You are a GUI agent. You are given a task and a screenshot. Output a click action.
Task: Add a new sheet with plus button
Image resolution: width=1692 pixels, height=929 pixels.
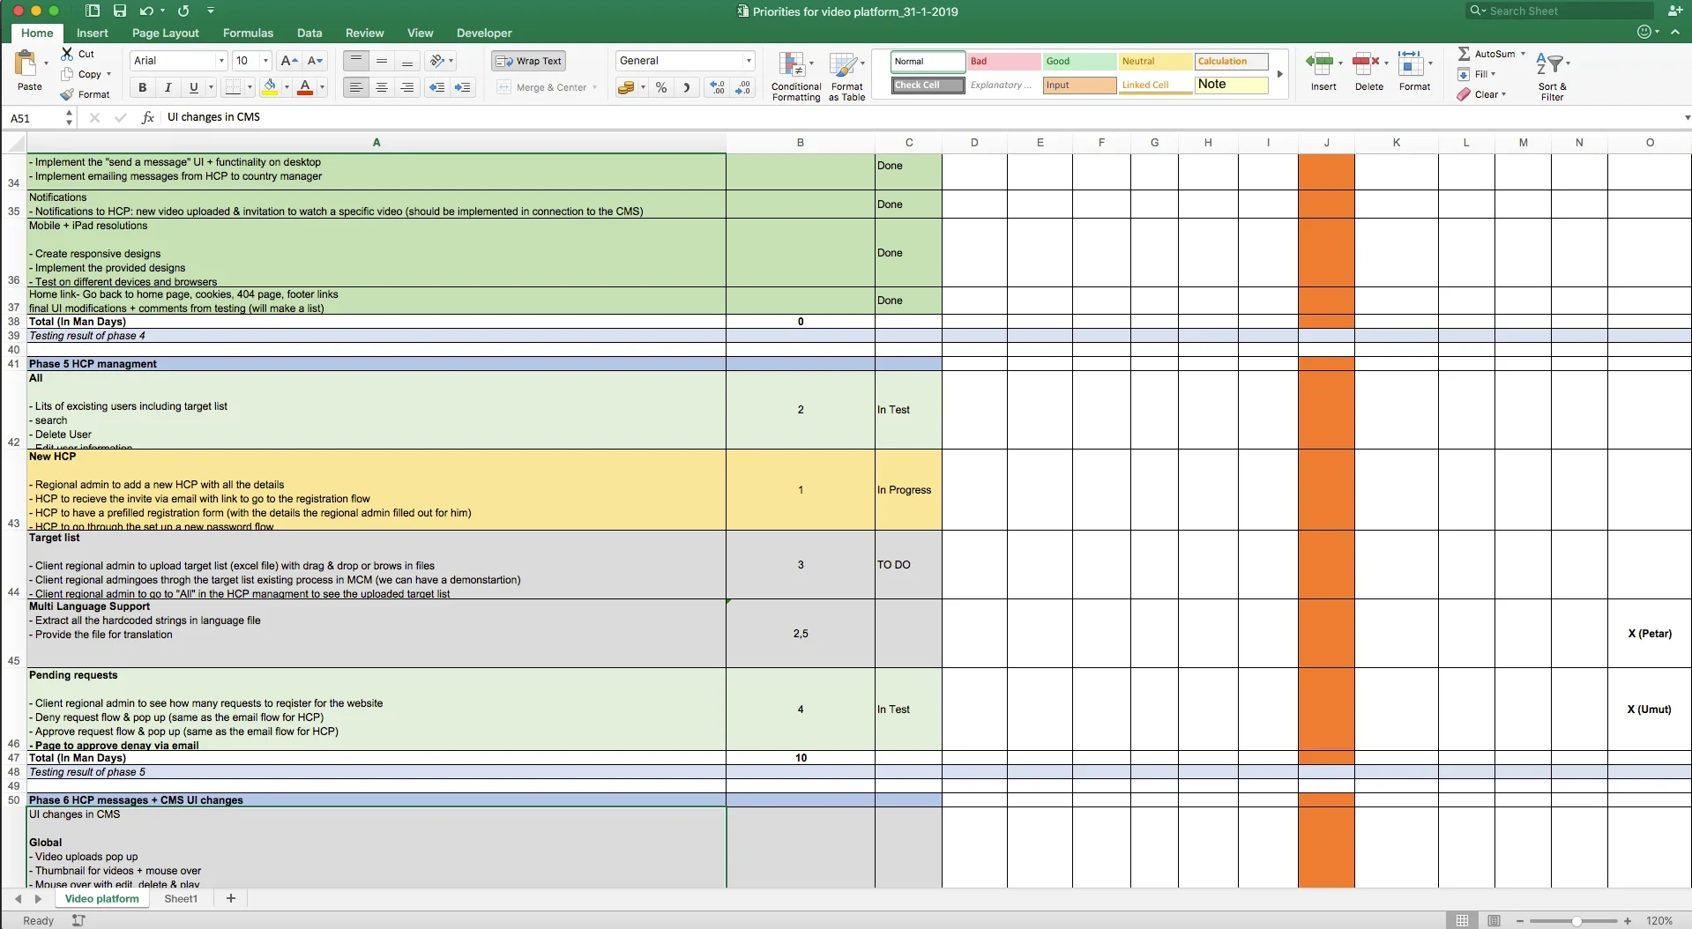[231, 899]
